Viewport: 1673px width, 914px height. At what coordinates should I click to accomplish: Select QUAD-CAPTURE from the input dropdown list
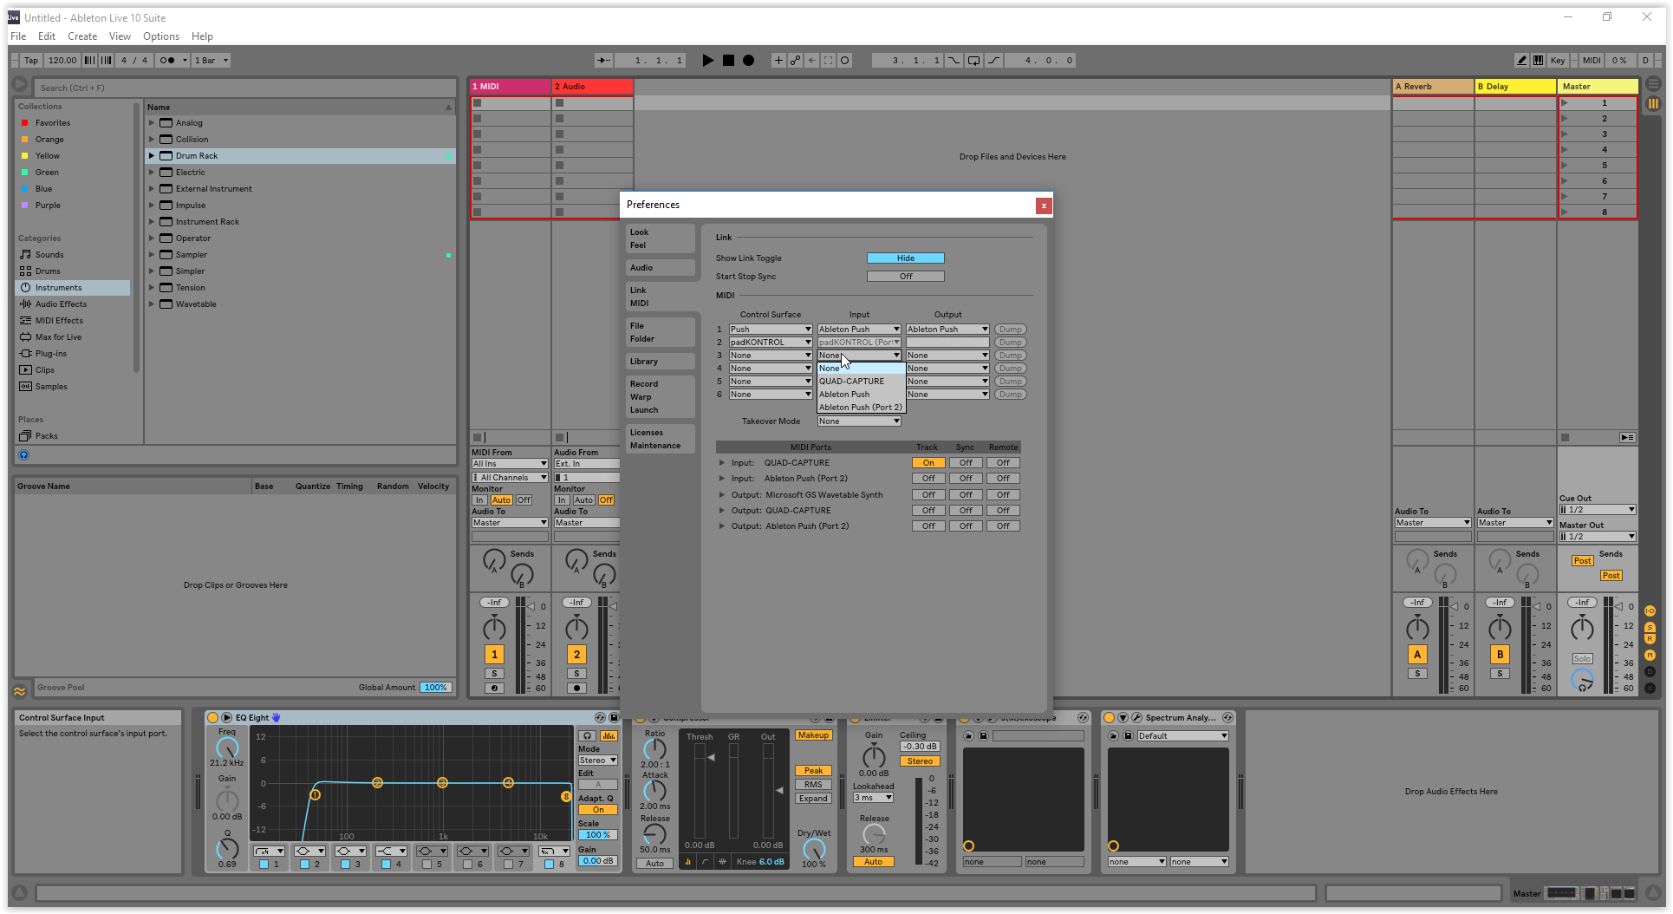(x=851, y=382)
